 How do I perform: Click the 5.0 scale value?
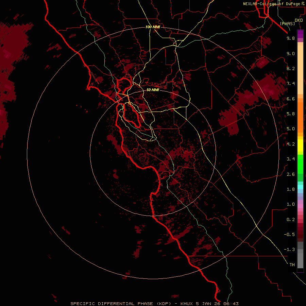[291, 129]
